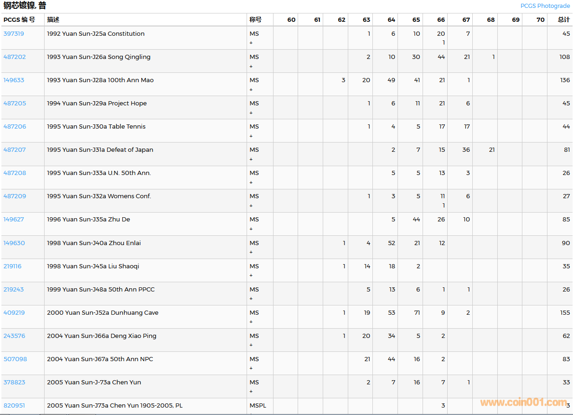Select PCGS number 487205 Project Hope
This screenshot has height=415, width=573.
click(x=14, y=104)
